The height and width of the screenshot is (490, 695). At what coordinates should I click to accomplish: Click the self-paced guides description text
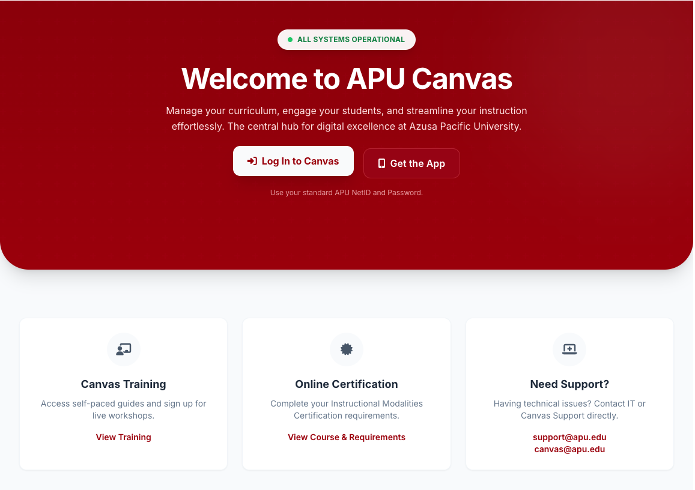124,410
